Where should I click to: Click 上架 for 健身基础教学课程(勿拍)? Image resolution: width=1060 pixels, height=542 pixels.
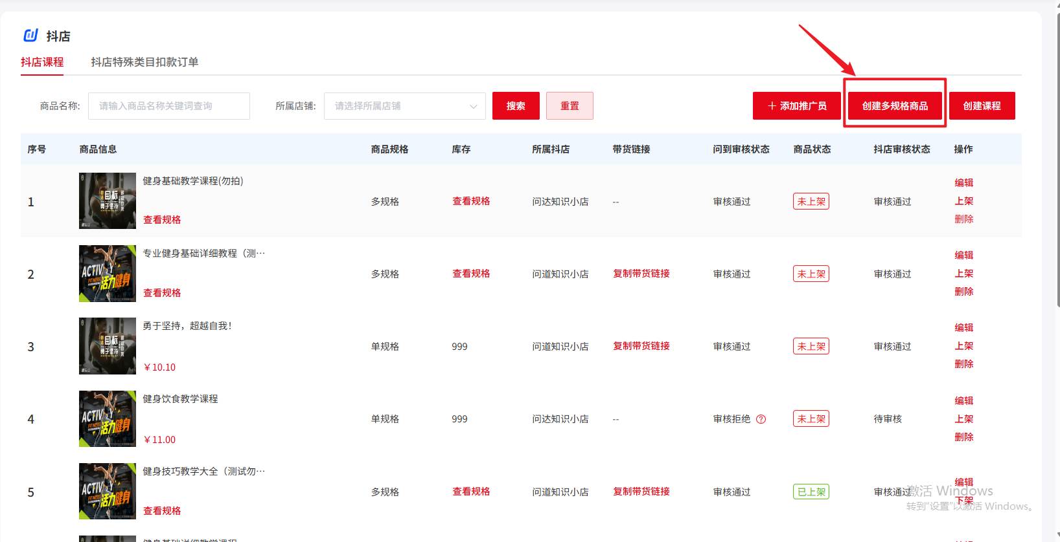[964, 201]
